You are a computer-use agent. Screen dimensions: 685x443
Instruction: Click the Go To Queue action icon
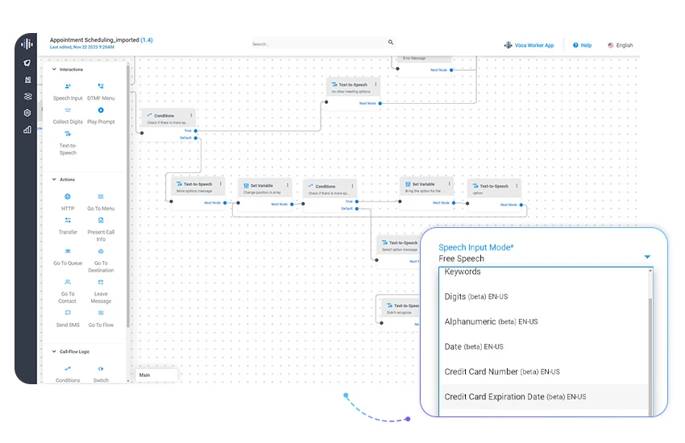[x=68, y=251]
